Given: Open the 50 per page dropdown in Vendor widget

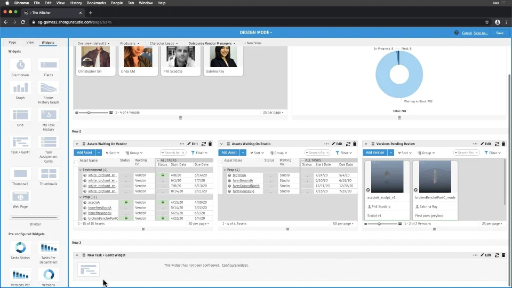Looking at the screenshot, I should (199, 223).
